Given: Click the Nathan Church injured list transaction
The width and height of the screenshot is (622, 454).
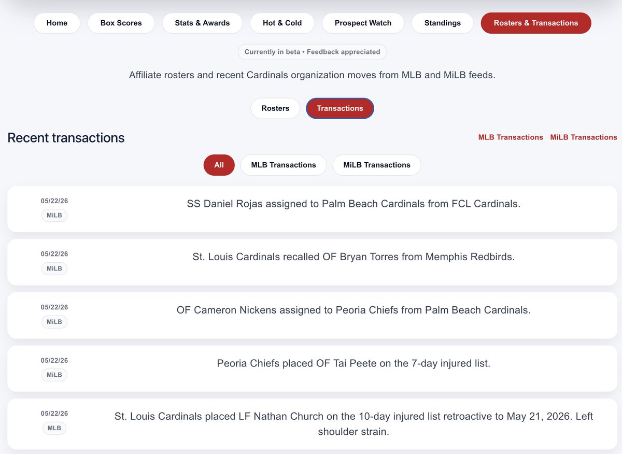Looking at the screenshot, I should [312, 424].
